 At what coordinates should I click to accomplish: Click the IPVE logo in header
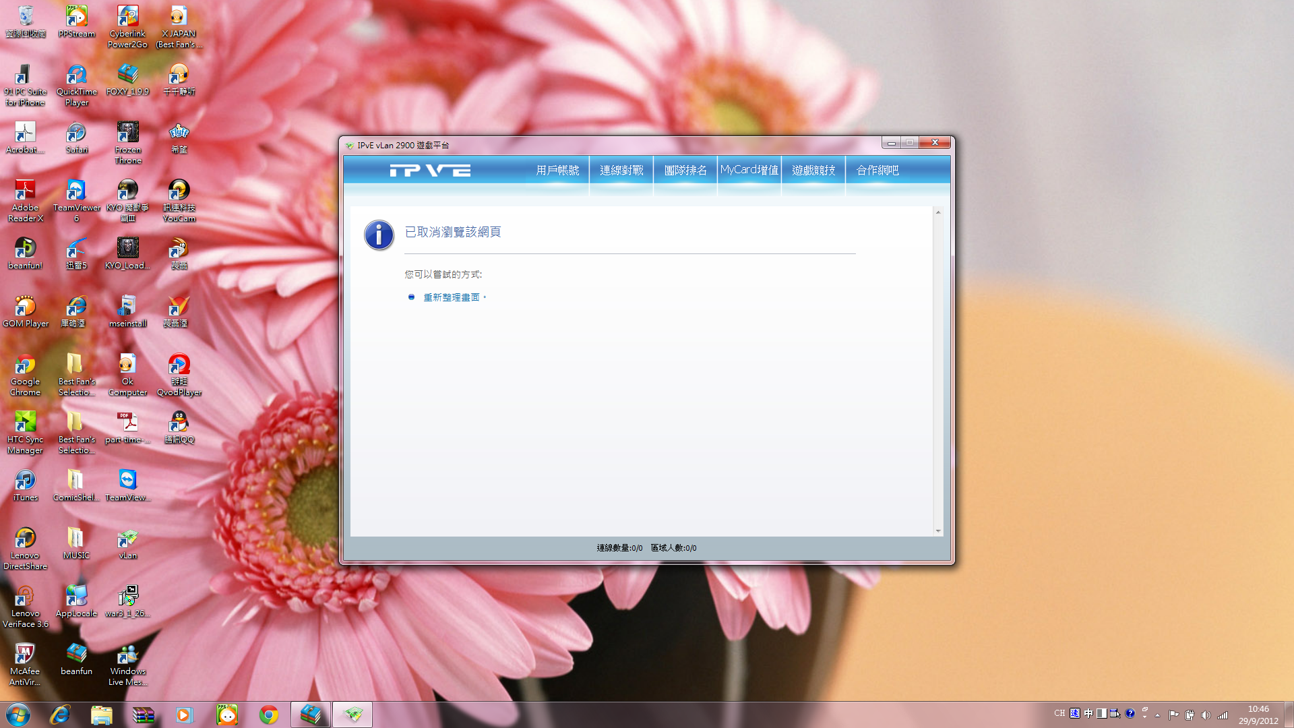pyautogui.click(x=430, y=171)
